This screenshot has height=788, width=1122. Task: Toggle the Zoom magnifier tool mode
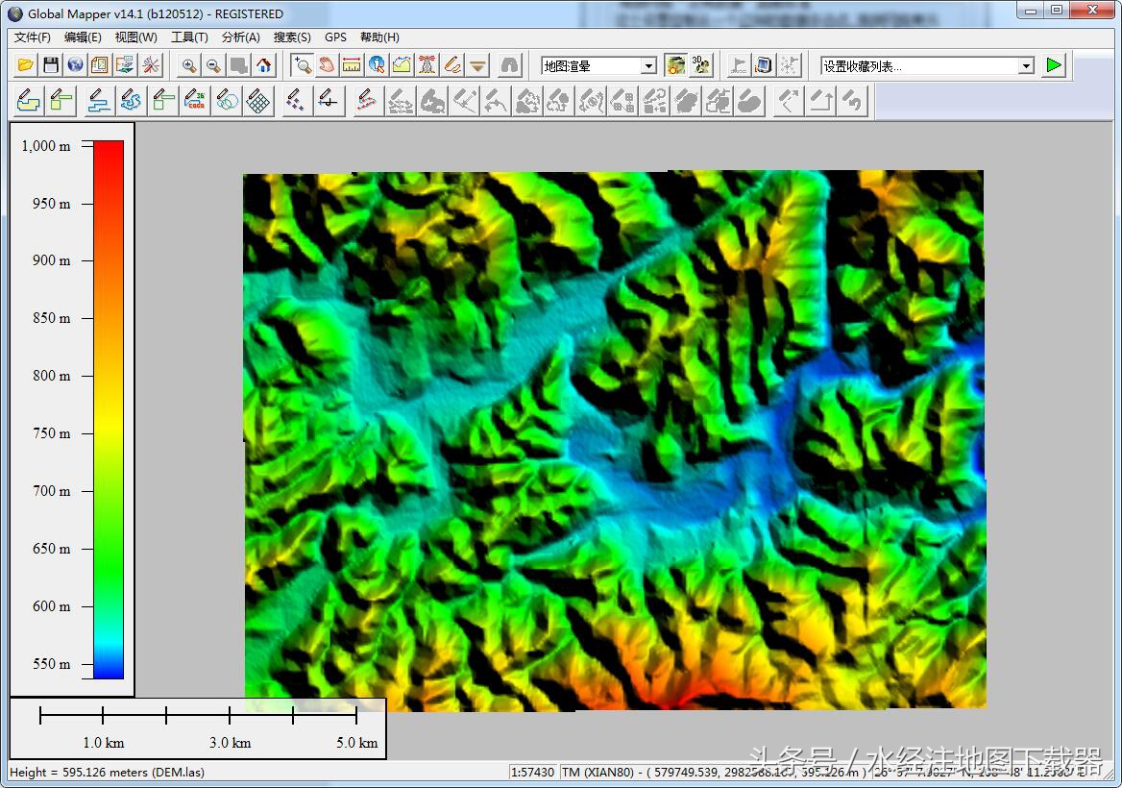(x=302, y=65)
